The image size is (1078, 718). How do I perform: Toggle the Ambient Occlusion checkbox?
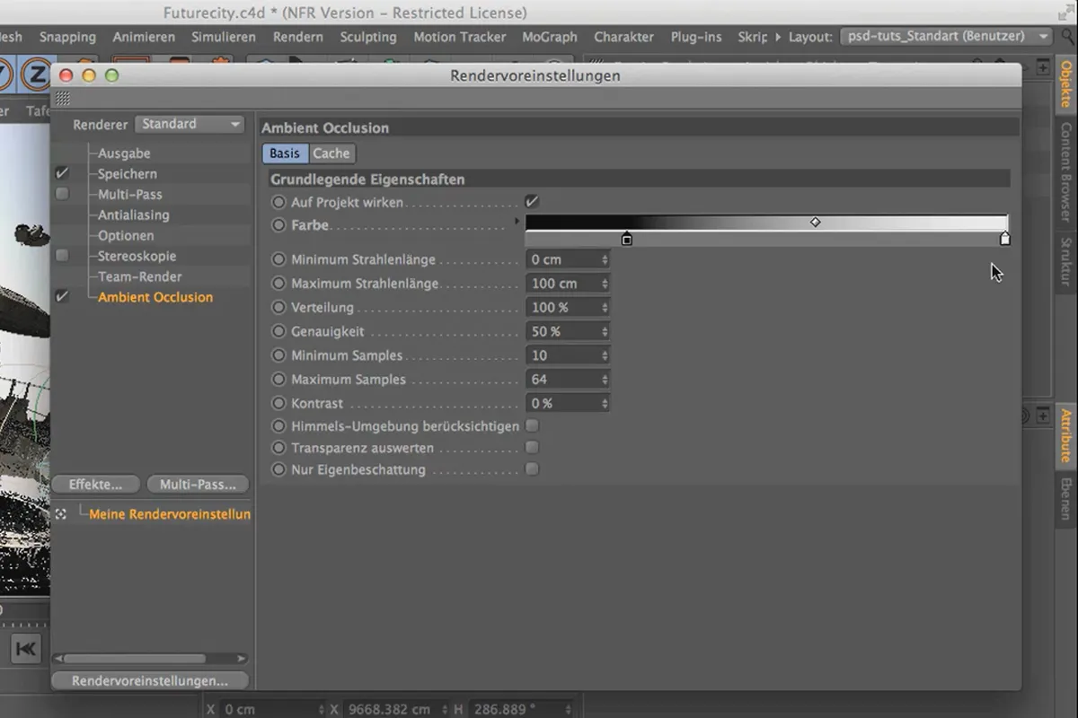pos(62,296)
